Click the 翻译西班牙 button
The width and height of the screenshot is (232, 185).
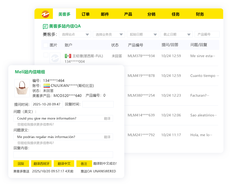pos(41,163)
